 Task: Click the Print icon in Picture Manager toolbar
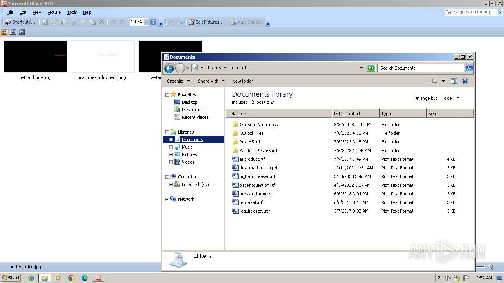click(54, 22)
